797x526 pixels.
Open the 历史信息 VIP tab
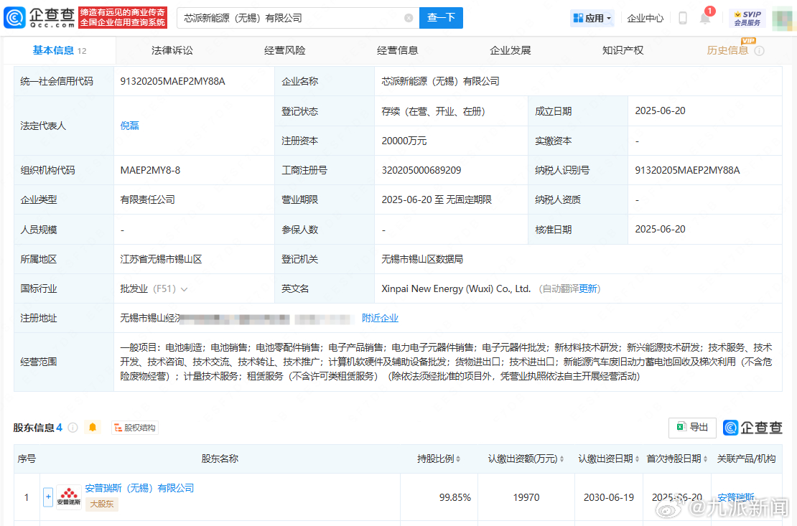click(727, 50)
